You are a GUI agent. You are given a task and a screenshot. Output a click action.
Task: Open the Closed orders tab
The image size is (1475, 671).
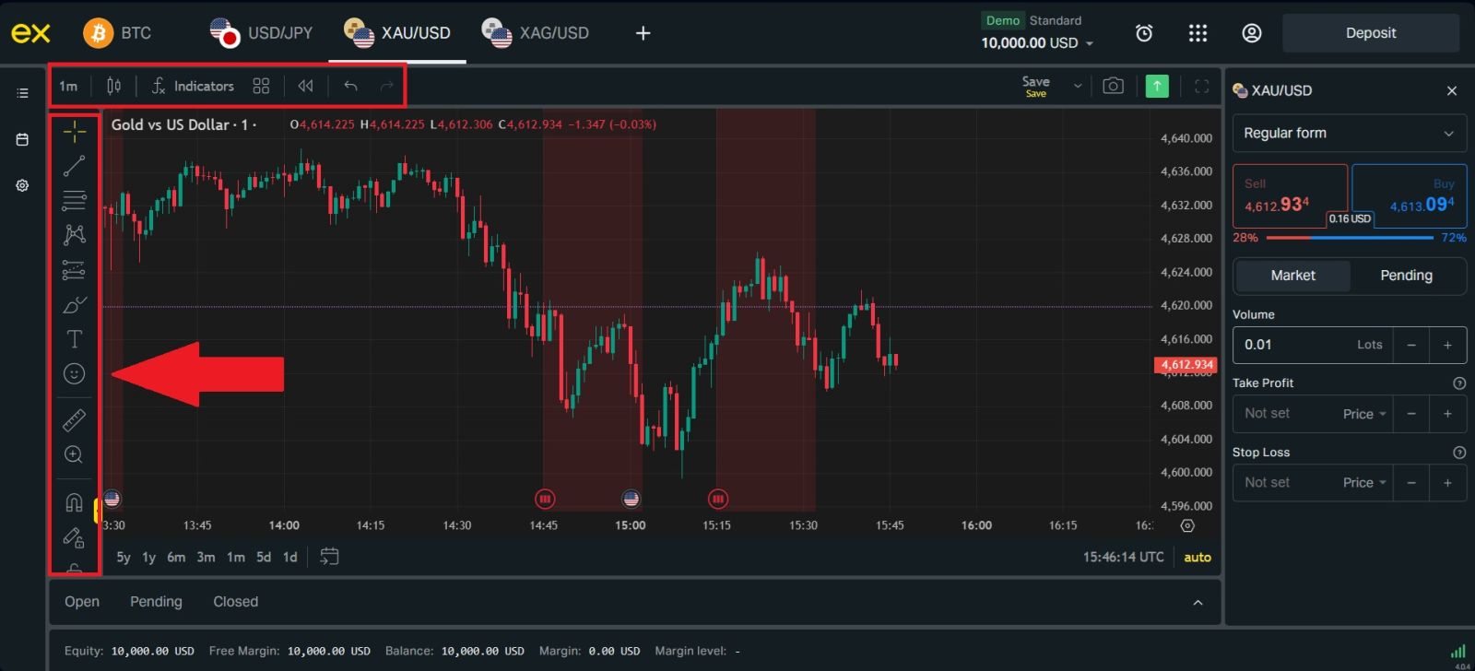[235, 602]
